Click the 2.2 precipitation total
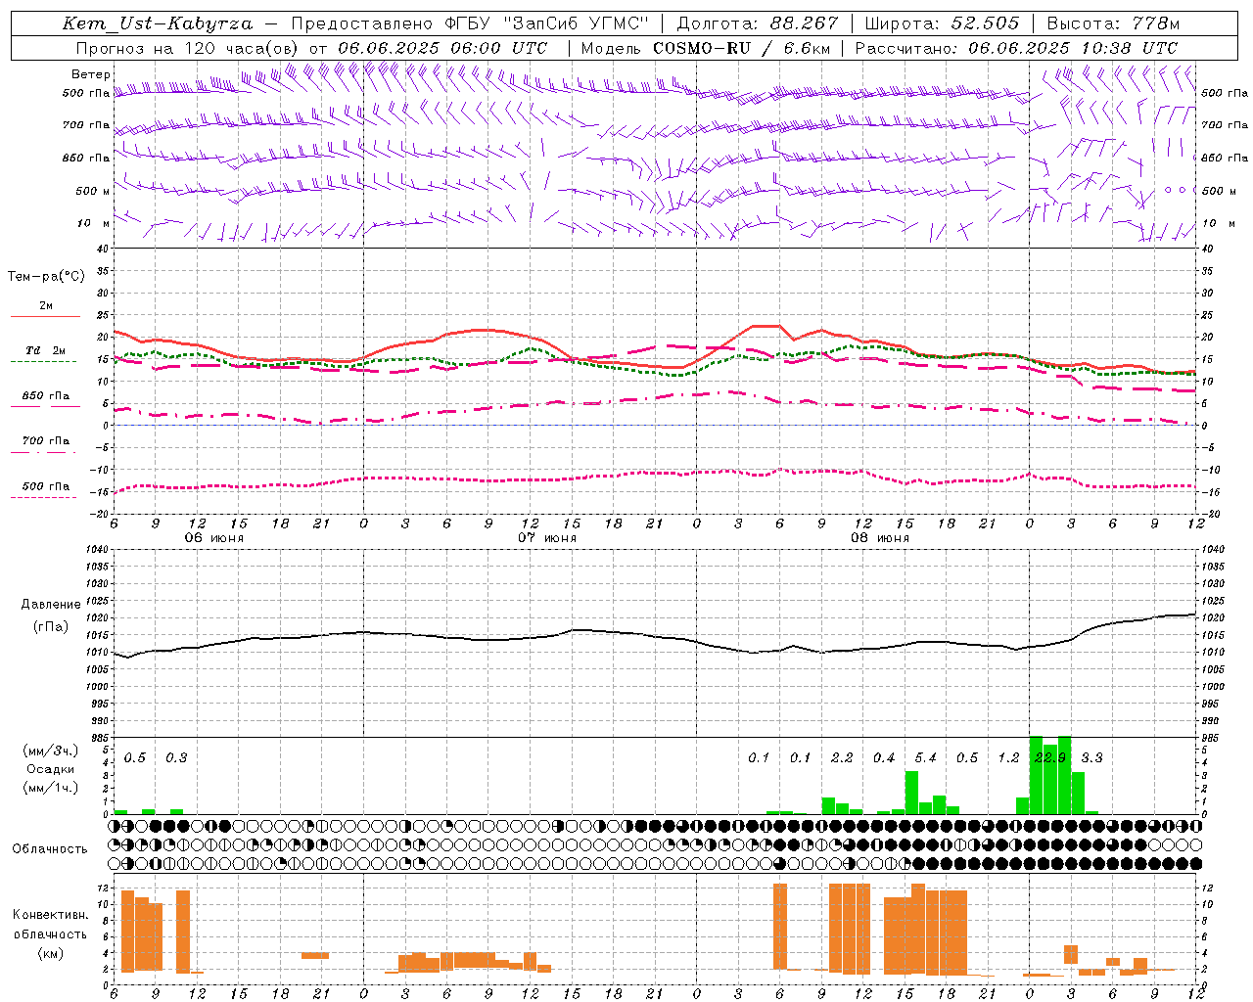This screenshot has height=1002, width=1253. pyautogui.click(x=842, y=758)
